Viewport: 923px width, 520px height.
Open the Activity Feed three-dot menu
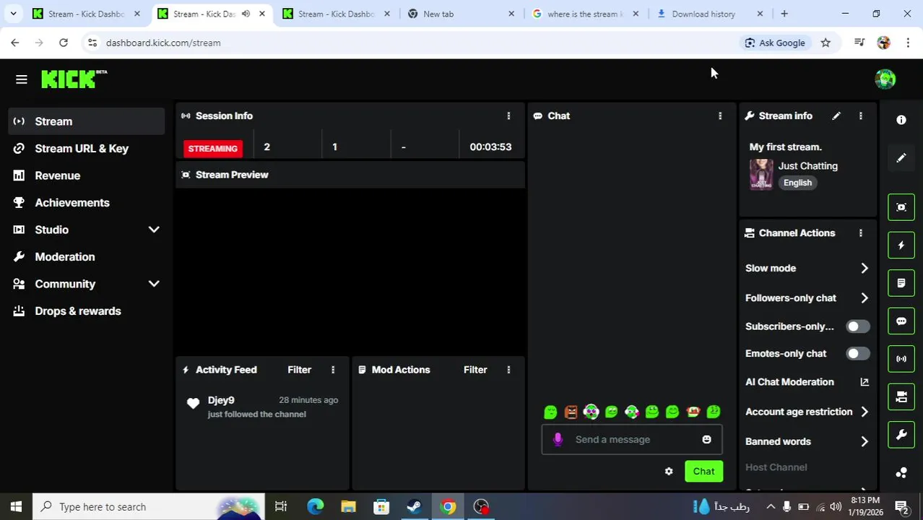click(x=333, y=370)
